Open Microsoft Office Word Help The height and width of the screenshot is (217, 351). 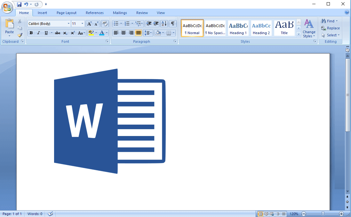click(x=347, y=12)
